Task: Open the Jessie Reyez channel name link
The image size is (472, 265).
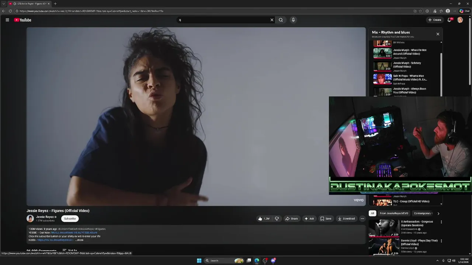Action: (x=45, y=217)
